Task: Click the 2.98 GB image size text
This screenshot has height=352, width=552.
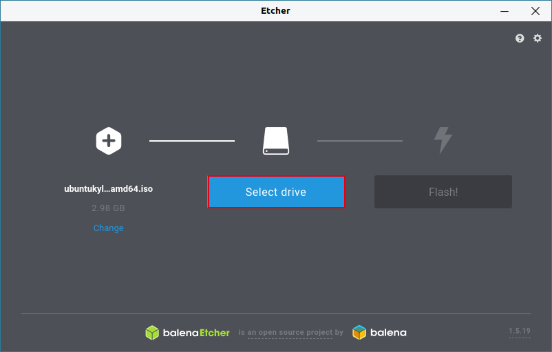Action: [x=109, y=208]
